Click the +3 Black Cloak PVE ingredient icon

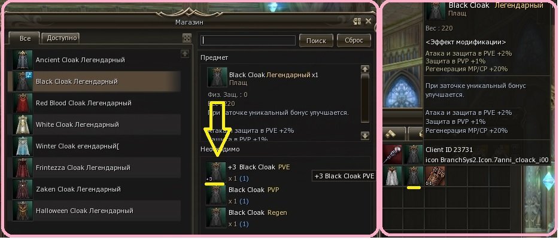click(x=216, y=172)
